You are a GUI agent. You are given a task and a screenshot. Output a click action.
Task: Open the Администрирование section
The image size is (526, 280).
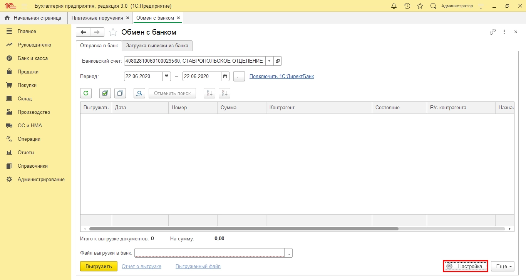(41, 180)
